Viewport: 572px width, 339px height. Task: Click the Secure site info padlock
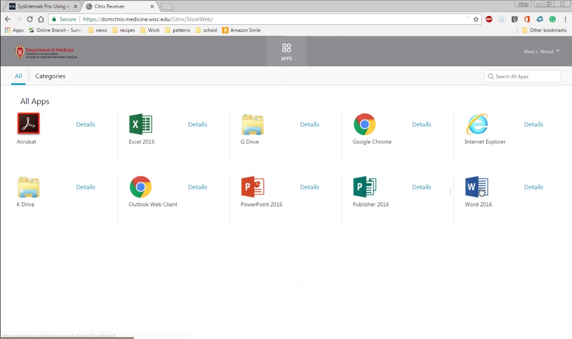pos(54,19)
